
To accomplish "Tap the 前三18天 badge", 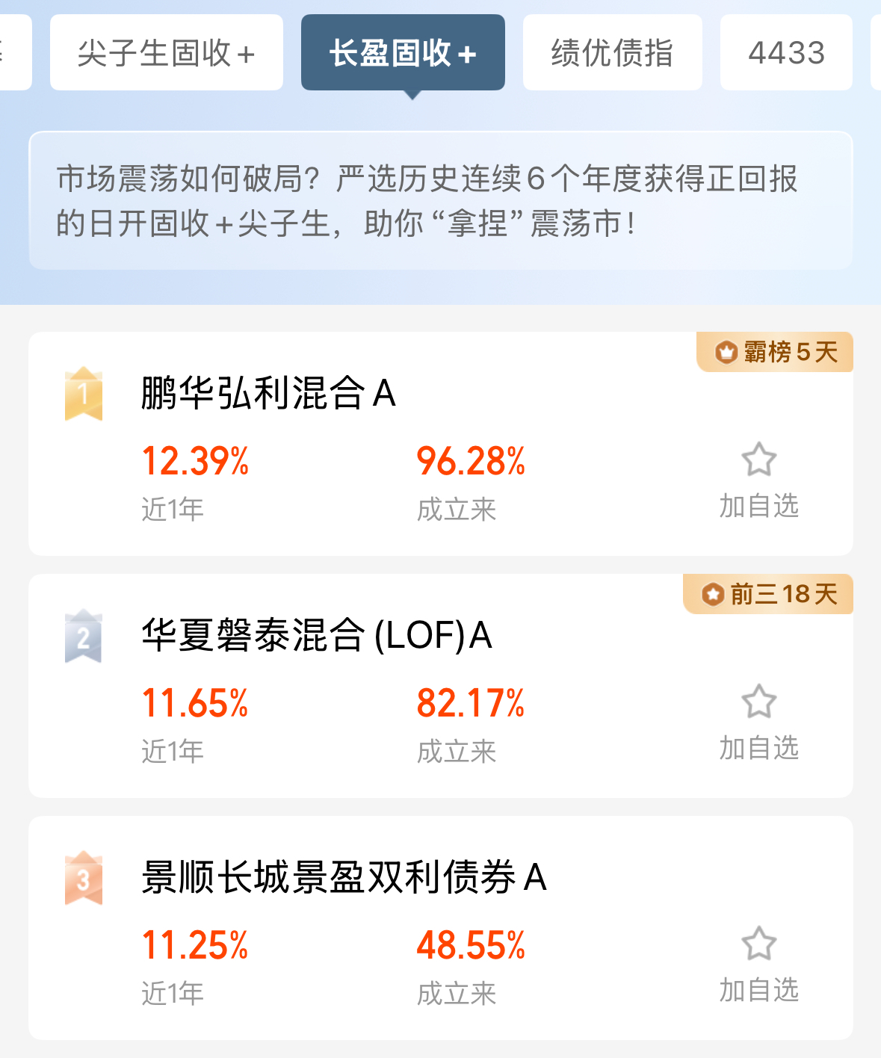I will coord(768,595).
